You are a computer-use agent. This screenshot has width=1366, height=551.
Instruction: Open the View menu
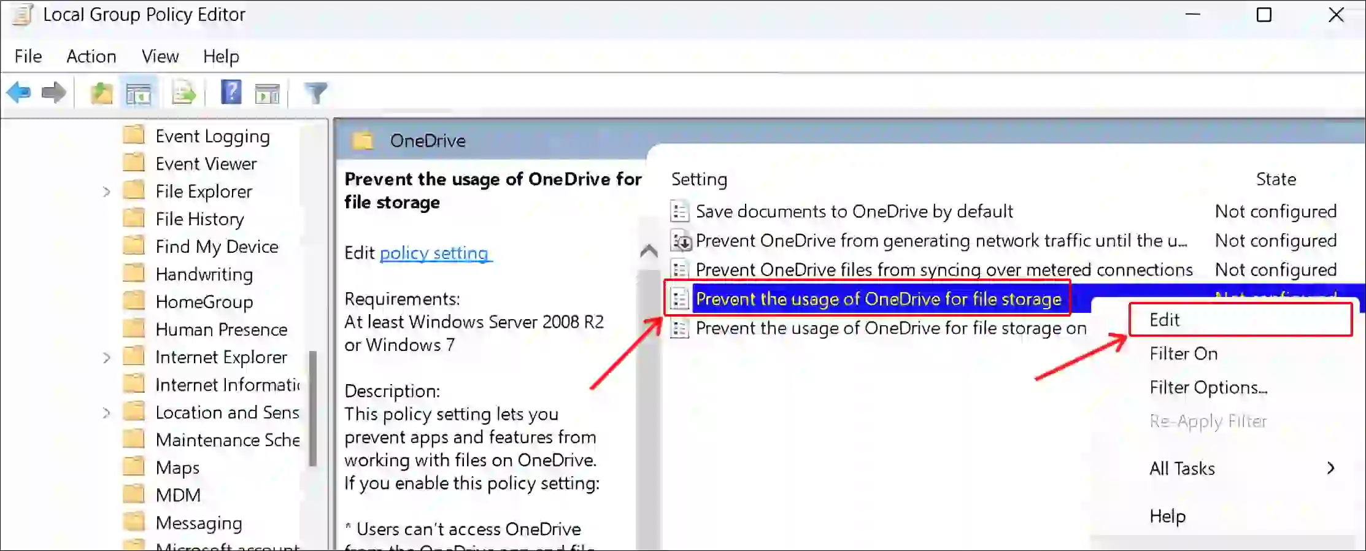point(160,56)
